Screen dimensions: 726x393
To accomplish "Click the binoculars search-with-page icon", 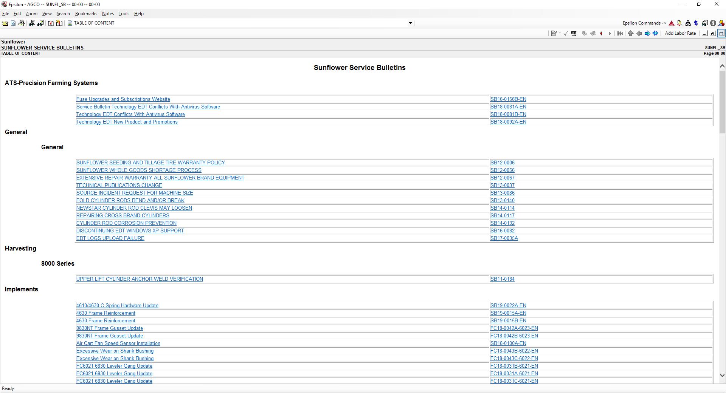I will click(40, 23).
